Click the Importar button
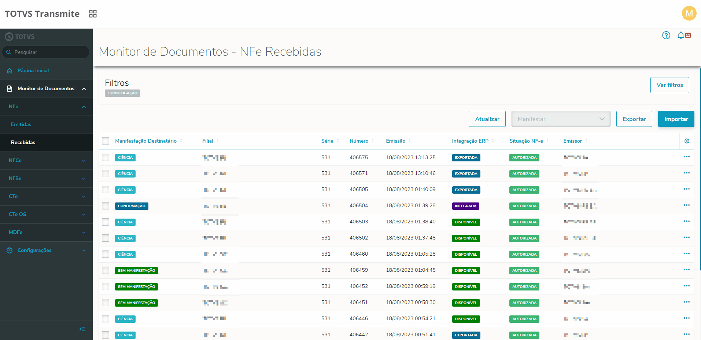This screenshot has height=340, width=701. (676, 119)
